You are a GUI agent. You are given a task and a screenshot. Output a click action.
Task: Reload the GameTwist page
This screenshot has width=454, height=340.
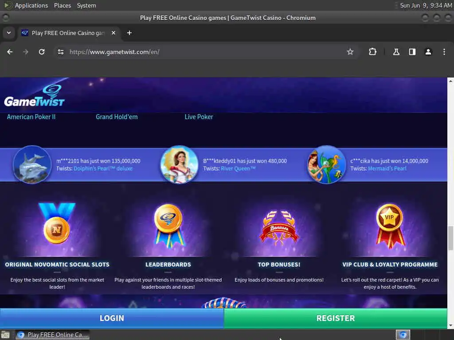point(42,52)
